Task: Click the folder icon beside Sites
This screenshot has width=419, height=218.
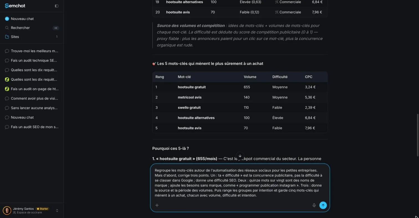Action: [x=7, y=37]
